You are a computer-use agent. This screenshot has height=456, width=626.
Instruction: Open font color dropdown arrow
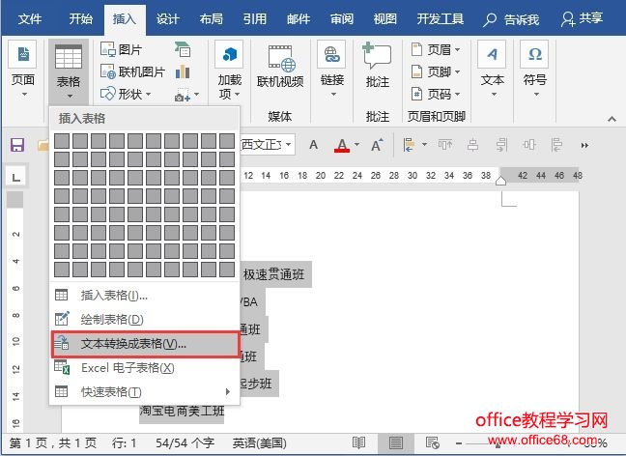356,144
